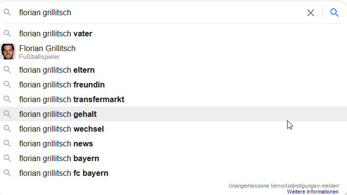
Task: Click the magnifier icon beside 'gehalt' suggestion
Action: [x=7, y=114]
